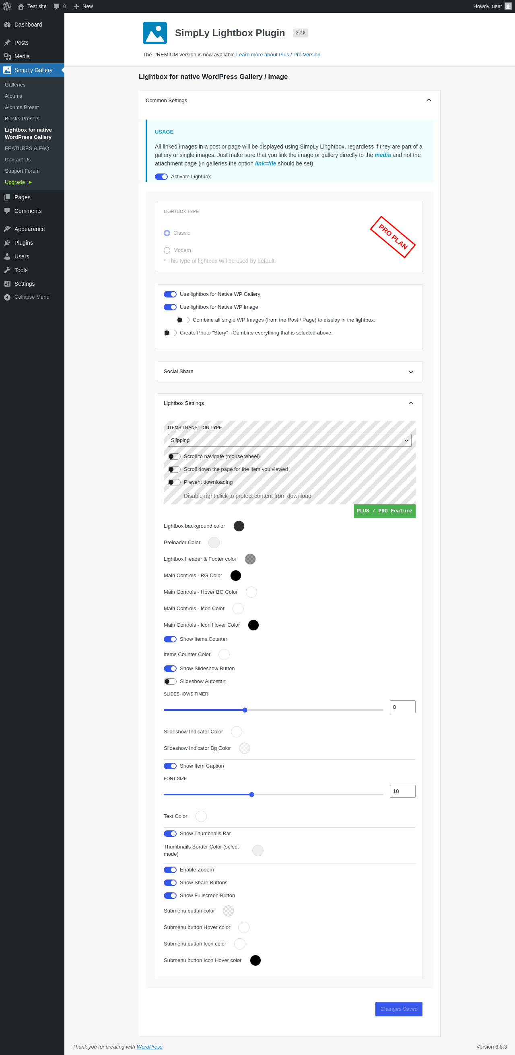Enable Create Photo Story toggle
This screenshot has width=515, height=1055.
click(x=170, y=333)
